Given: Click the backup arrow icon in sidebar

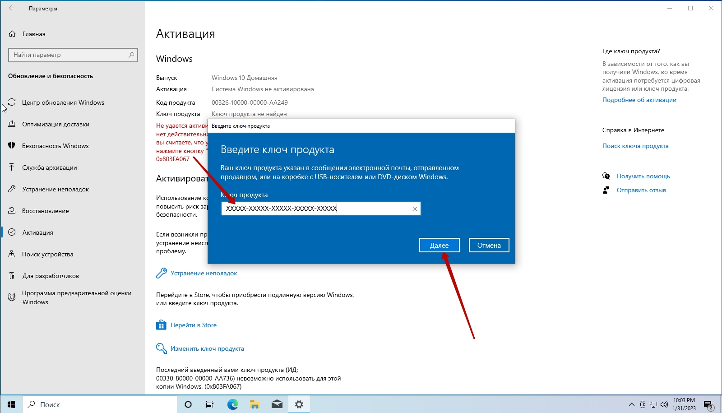Looking at the screenshot, I should pyautogui.click(x=12, y=167).
